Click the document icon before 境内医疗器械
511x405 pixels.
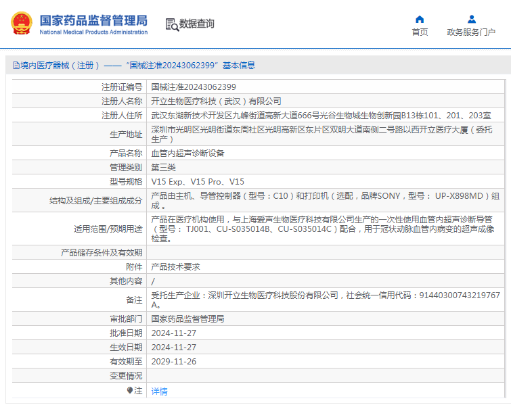point(16,66)
